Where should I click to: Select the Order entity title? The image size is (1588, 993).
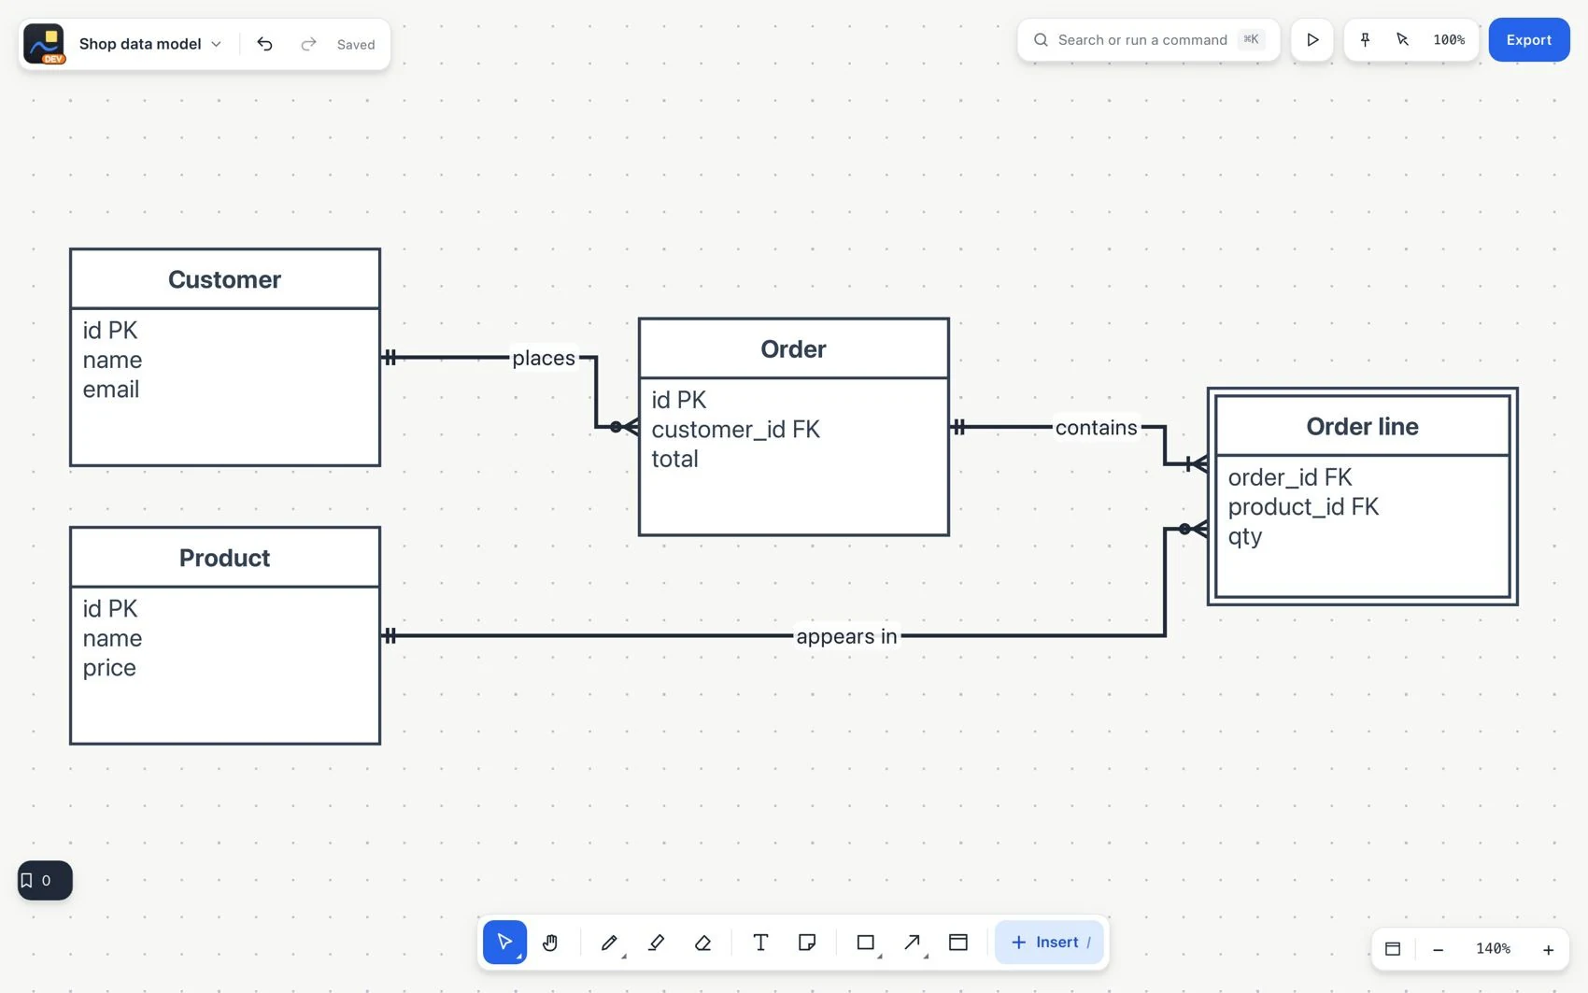(793, 349)
